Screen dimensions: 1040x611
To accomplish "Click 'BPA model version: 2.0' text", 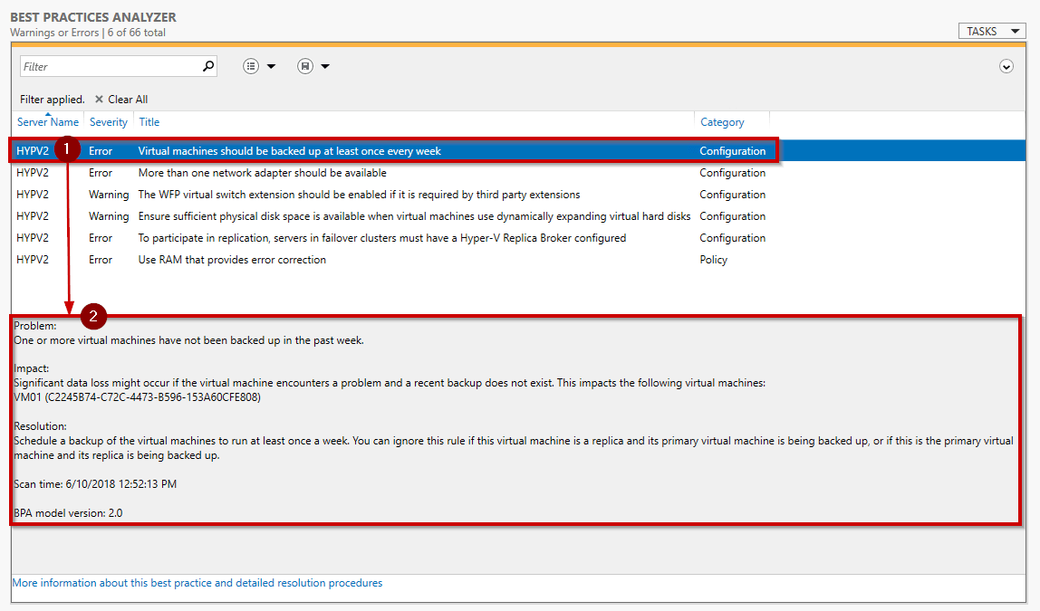I will 68,513.
